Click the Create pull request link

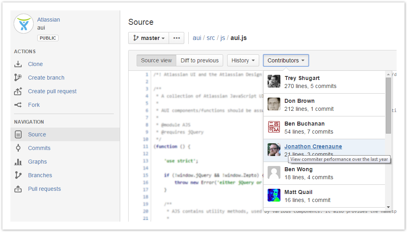(x=52, y=91)
